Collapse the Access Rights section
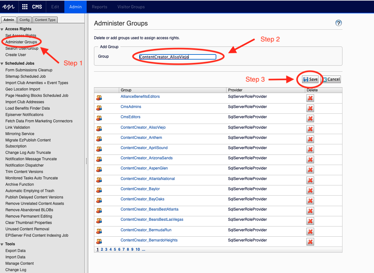The image size is (374, 273). [2, 29]
